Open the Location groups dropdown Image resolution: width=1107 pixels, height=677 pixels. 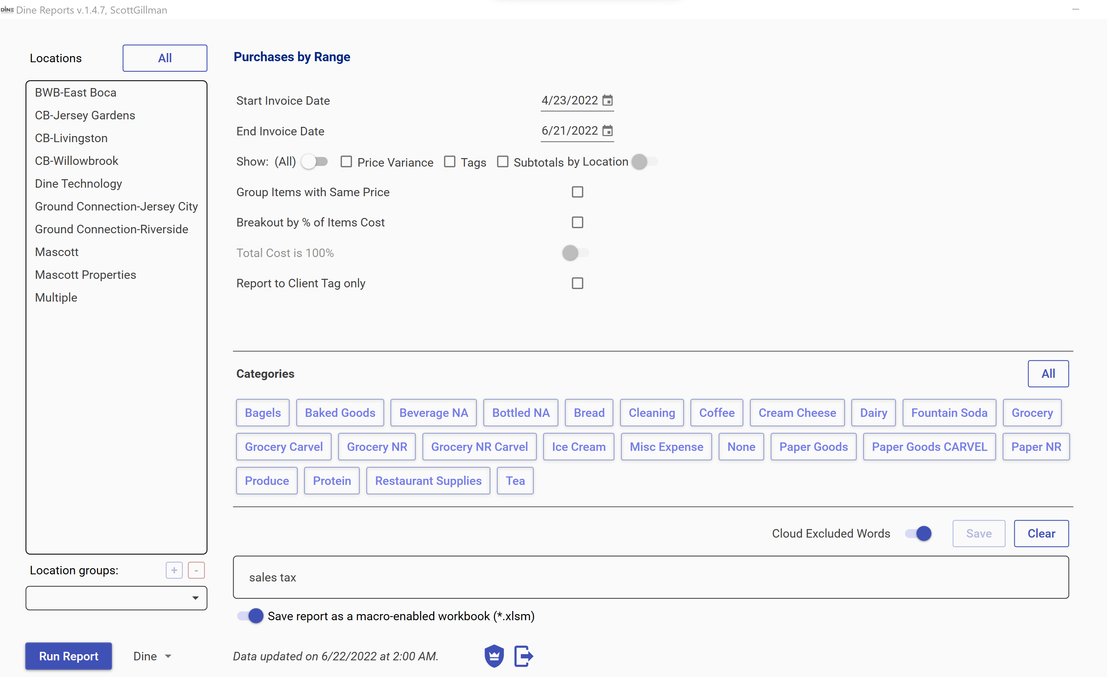[x=116, y=598]
